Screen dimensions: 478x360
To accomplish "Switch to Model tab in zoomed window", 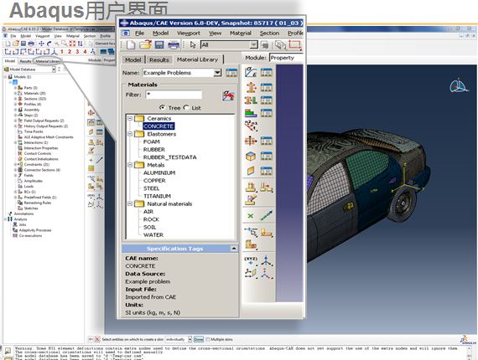I will 133,59.
